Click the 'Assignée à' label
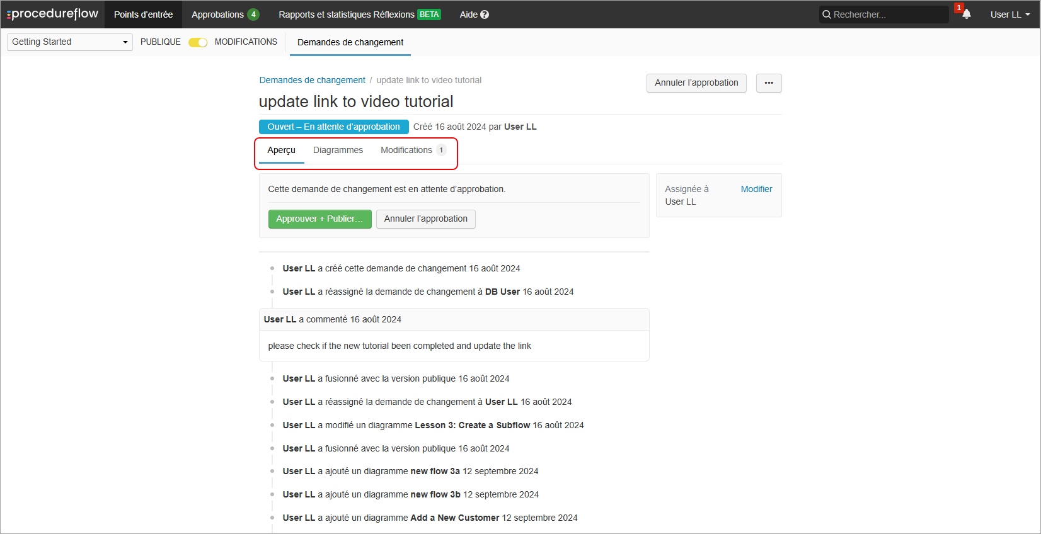The height and width of the screenshot is (534, 1041). point(687,189)
